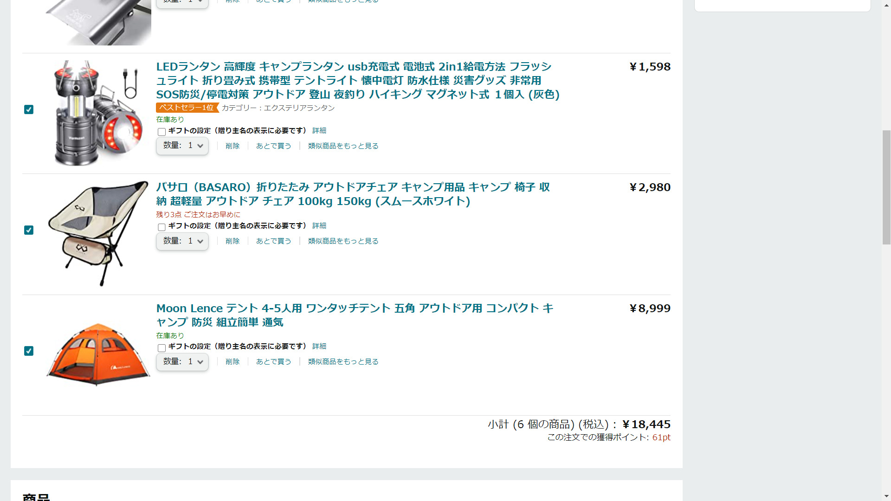Click the scroll down arrow of scrollbar
This screenshot has height=501, width=891.
[886, 496]
